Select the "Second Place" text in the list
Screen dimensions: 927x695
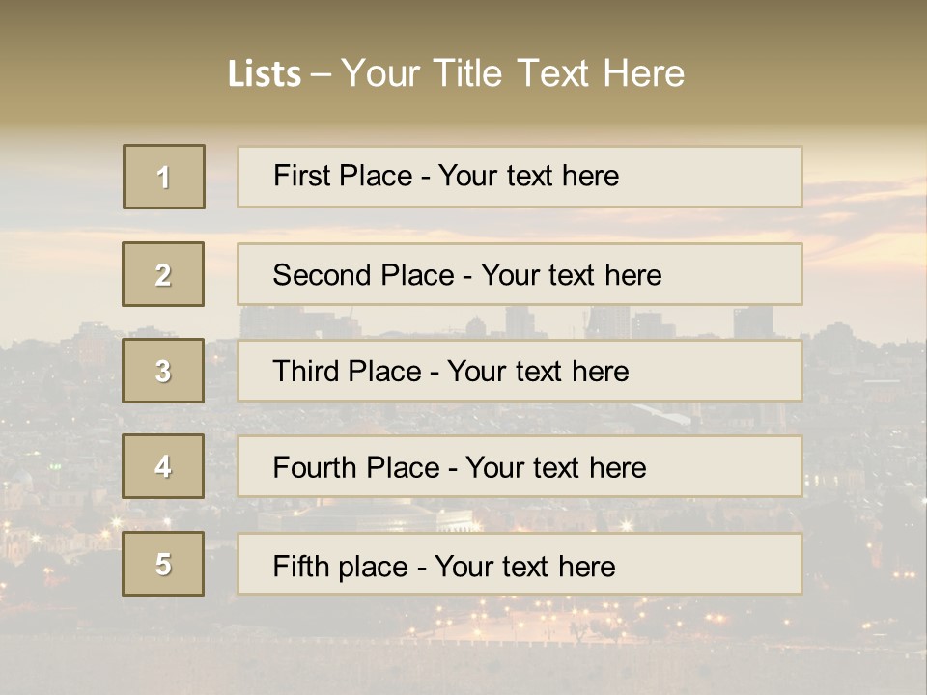click(x=363, y=275)
